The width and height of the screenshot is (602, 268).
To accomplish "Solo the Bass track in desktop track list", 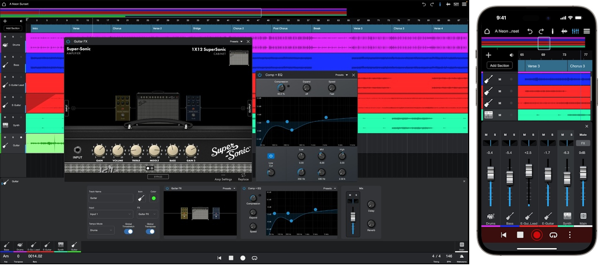I will pyautogui.click(x=13, y=57).
